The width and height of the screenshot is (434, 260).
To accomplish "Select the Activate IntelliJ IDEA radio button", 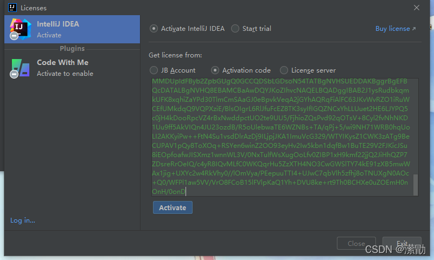I will click(x=154, y=29).
